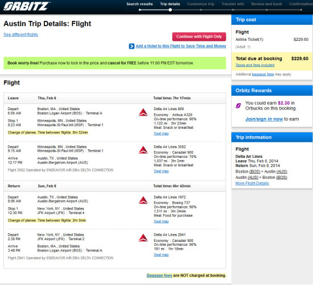Click Continue with Flight Only button

point(199,37)
